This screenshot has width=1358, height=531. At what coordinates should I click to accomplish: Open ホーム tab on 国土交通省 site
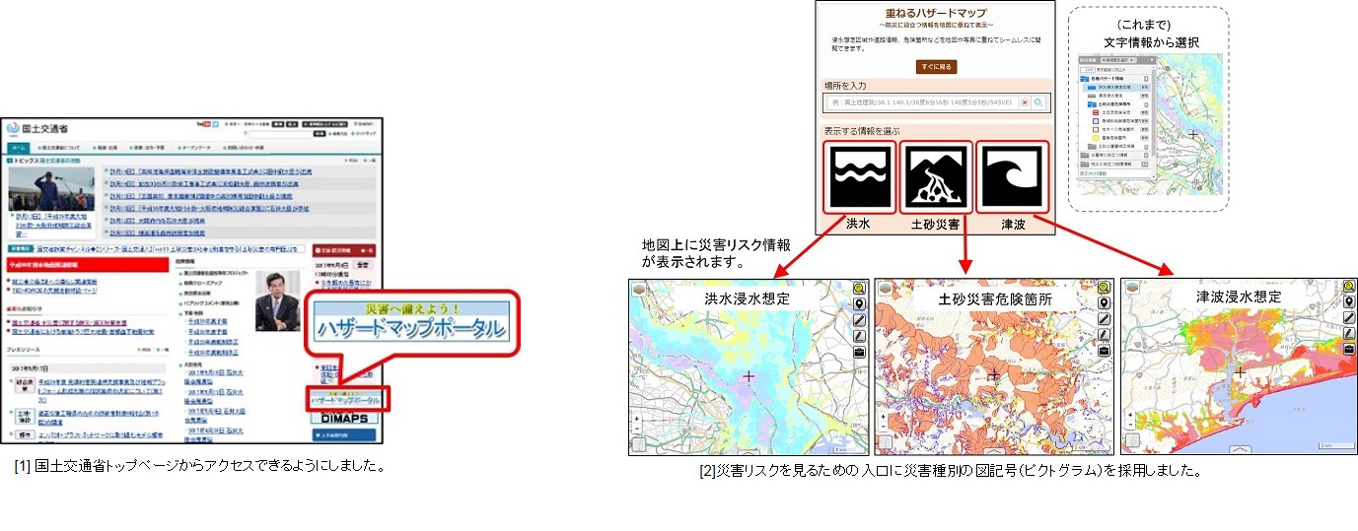(x=18, y=148)
